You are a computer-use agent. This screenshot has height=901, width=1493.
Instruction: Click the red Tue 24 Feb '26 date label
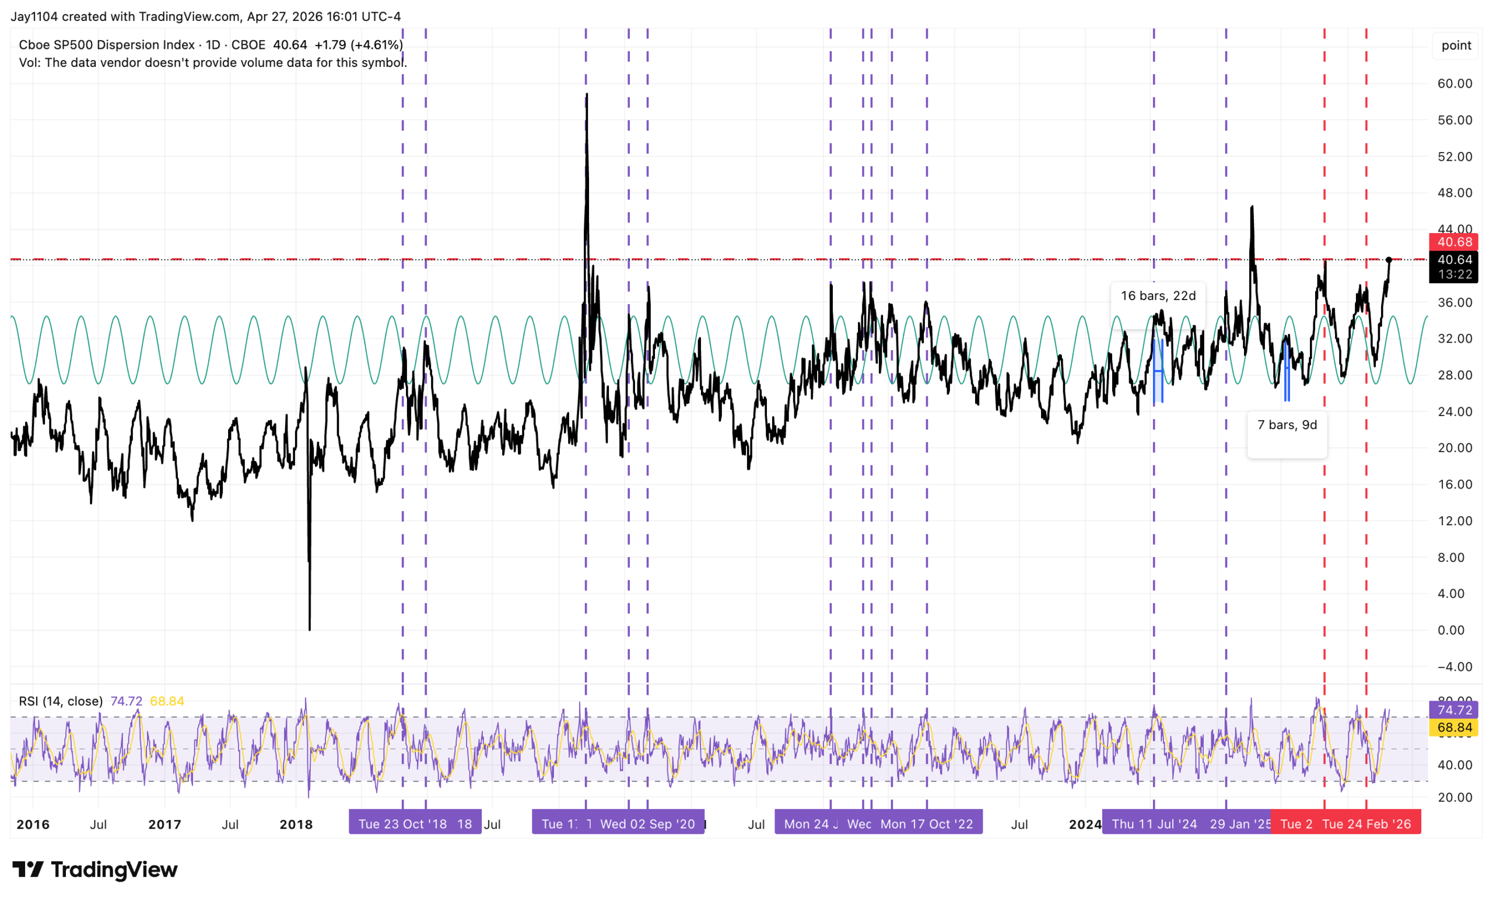pyautogui.click(x=1366, y=824)
